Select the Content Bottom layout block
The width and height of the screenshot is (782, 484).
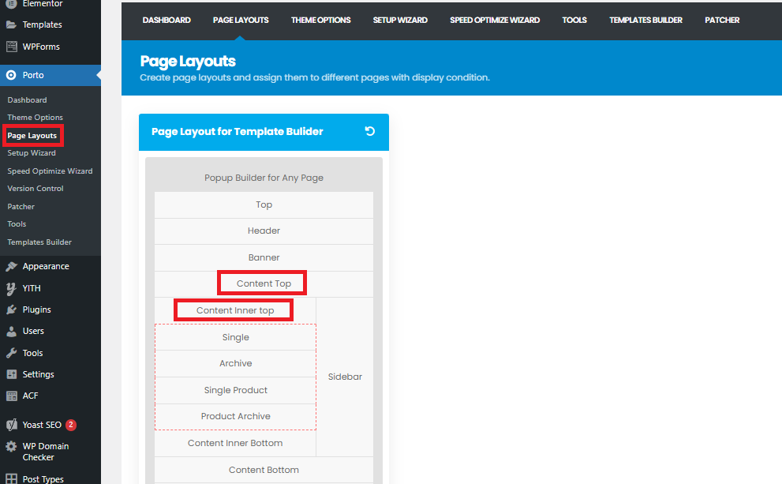264,470
